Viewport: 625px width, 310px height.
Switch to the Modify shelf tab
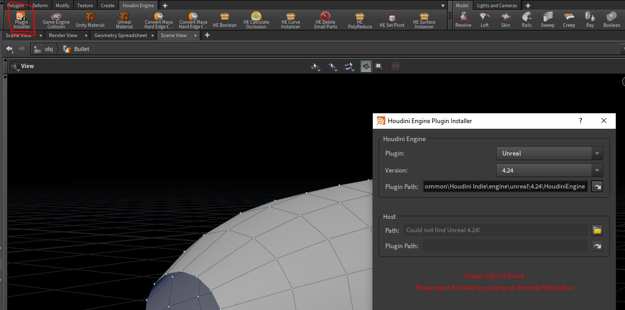tap(62, 5)
